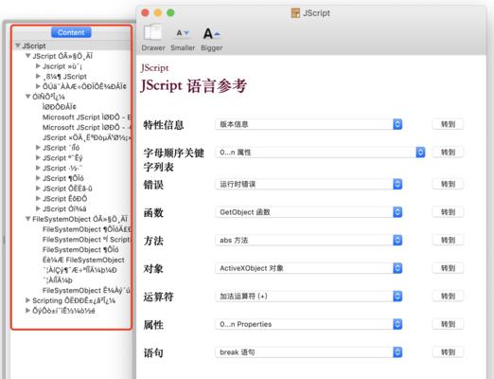Open the '0...n Properties' dropdown

(309, 324)
